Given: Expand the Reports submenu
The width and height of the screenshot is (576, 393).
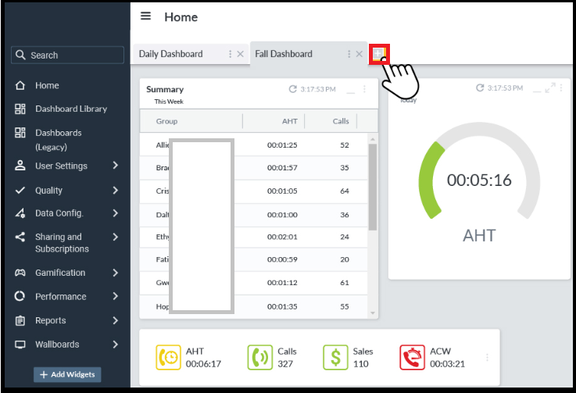Looking at the screenshot, I should point(116,320).
